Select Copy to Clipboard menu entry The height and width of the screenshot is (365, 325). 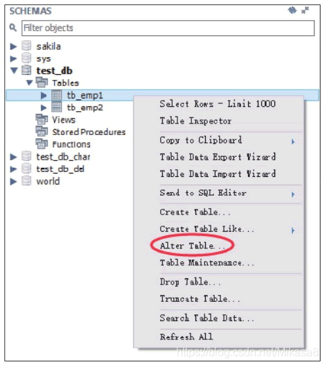[201, 140]
